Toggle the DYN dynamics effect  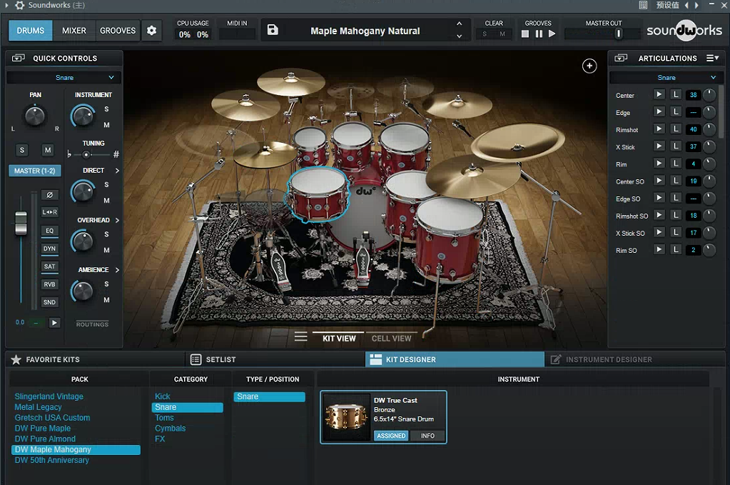point(49,249)
